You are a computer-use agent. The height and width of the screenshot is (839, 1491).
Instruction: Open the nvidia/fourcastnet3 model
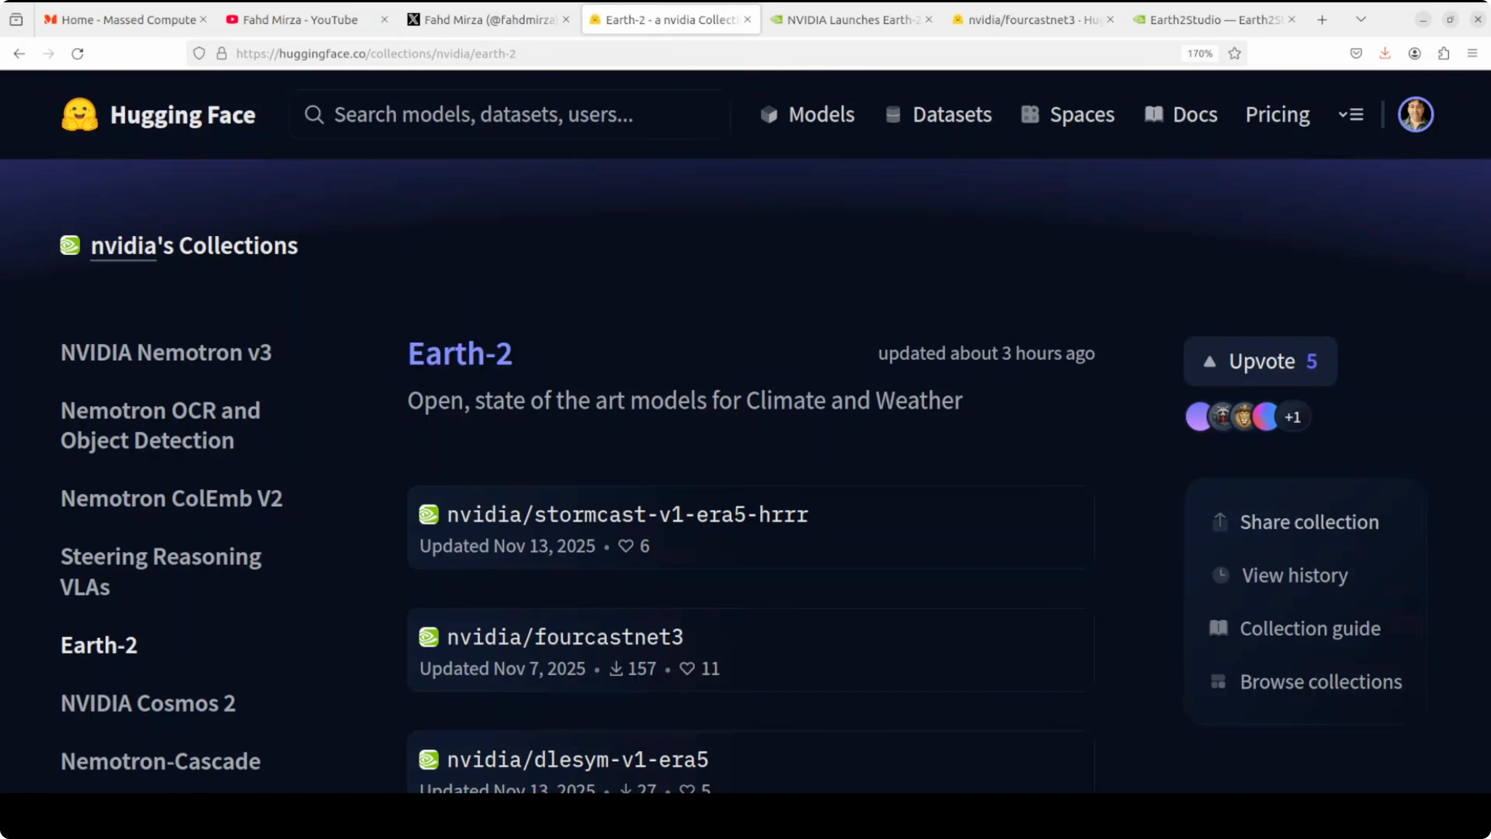pos(564,637)
